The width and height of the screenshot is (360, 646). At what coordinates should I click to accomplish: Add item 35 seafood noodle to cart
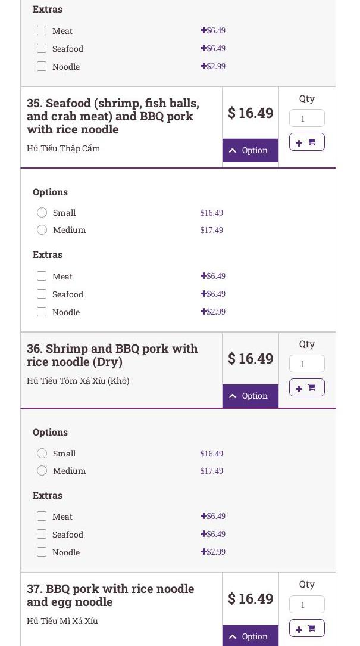[x=306, y=142]
